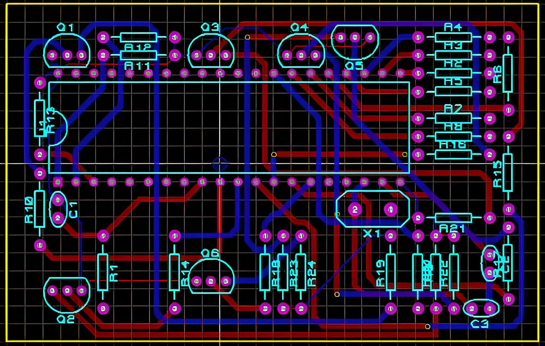This screenshot has width=545, height=346.
Task: Click the origin marker at crosshair center
Action: [x=220, y=163]
